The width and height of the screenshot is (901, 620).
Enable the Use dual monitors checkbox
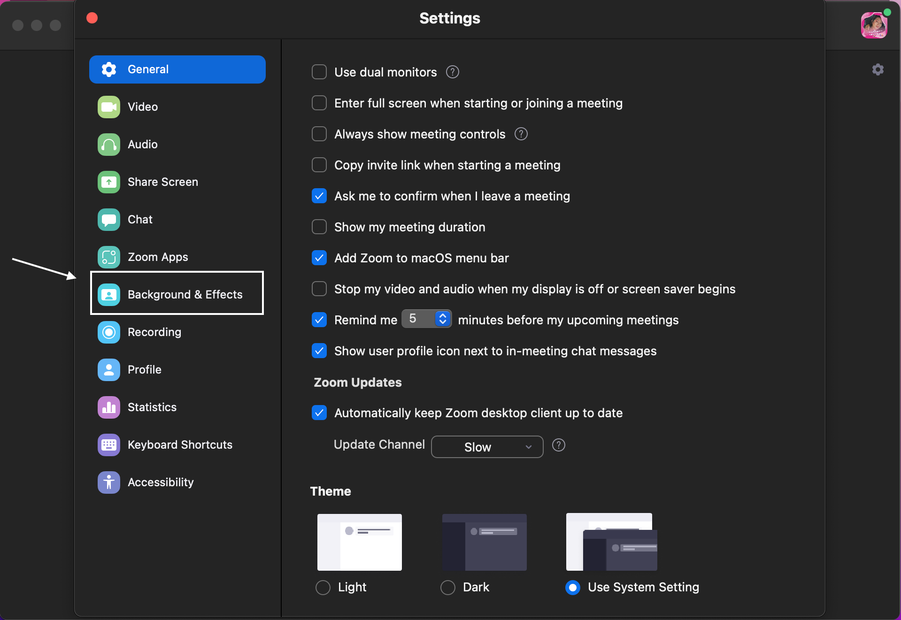tap(319, 72)
